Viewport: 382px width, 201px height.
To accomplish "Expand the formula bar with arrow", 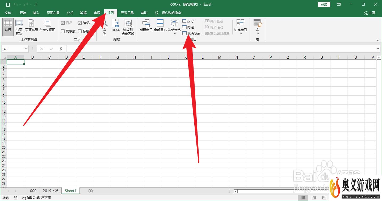I will tap(379, 49).
